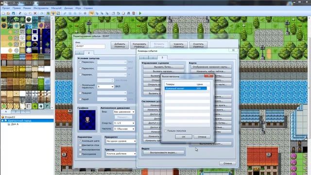Toggle the Предмет condition checkbox
The height and width of the screenshot is (175, 311).
80,93
